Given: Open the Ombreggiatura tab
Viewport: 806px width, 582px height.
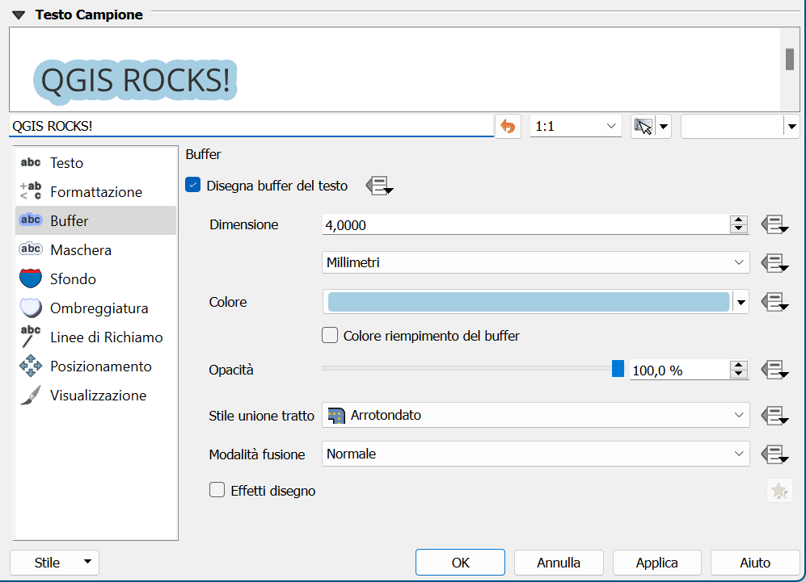Looking at the screenshot, I should coord(95,308).
